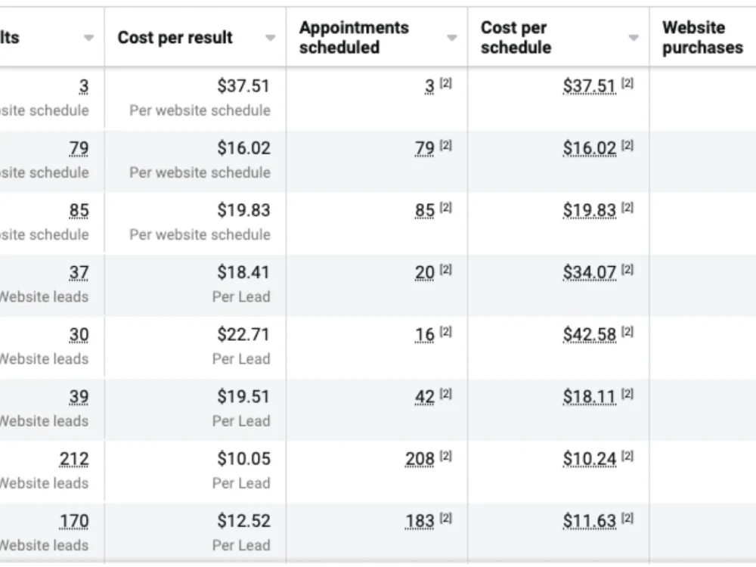This screenshot has width=756, height=567.
Task: Click the [2] footnote next to 20 appointments
Action: 446,270
